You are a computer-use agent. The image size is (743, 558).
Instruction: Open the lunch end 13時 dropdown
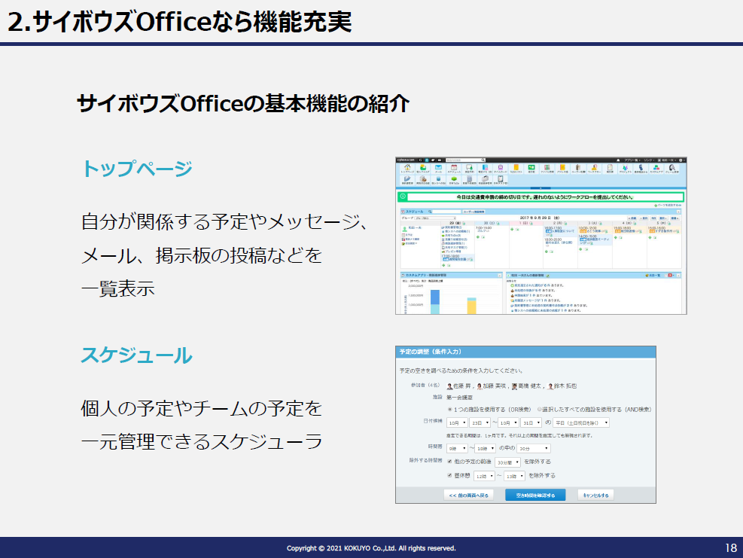coord(515,476)
